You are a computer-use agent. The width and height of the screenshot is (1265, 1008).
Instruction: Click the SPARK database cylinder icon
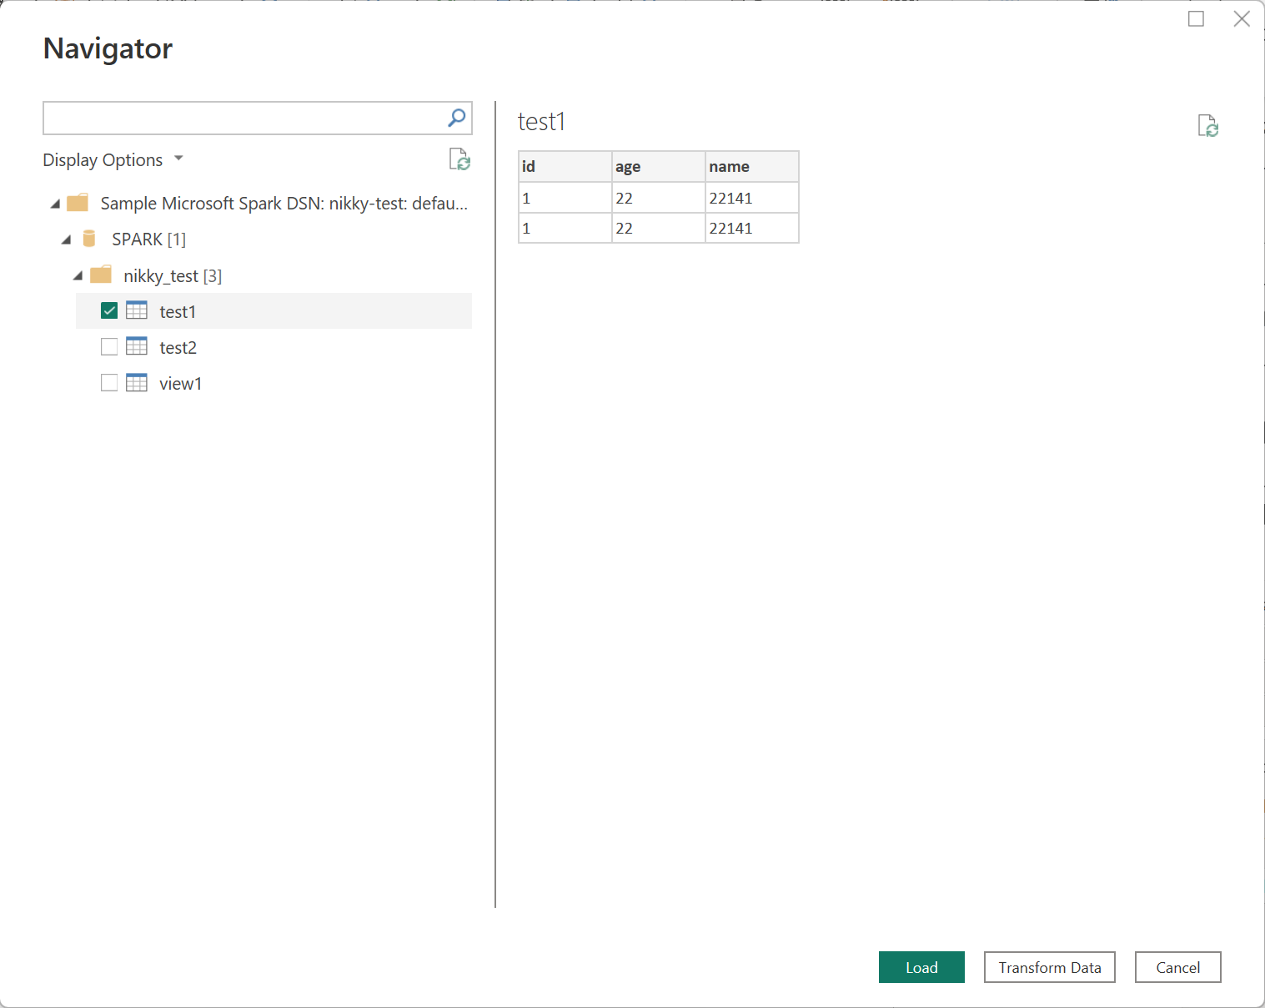click(x=89, y=239)
